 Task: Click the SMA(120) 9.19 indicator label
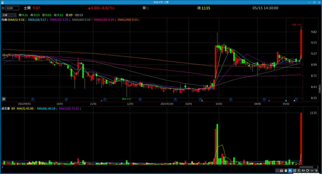point(105,20)
